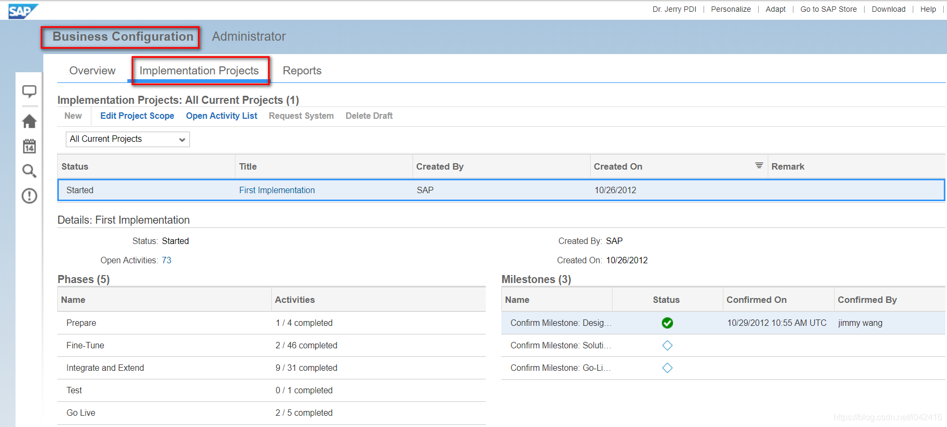Click '2 / 5 completed' activities cell
This screenshot has width=947, height=427.
[x=304, y=413]
